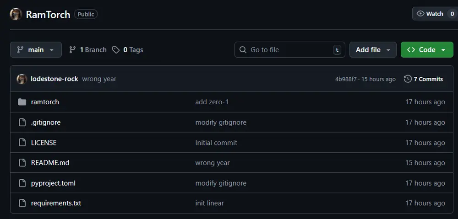Open the pyproject.toml file
The height and width of the screenshot is (219, 458).
(x=53, y=183)
